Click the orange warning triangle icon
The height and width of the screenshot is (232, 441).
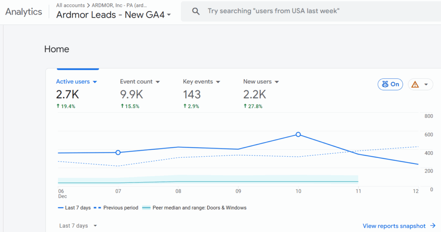[415, 84]
